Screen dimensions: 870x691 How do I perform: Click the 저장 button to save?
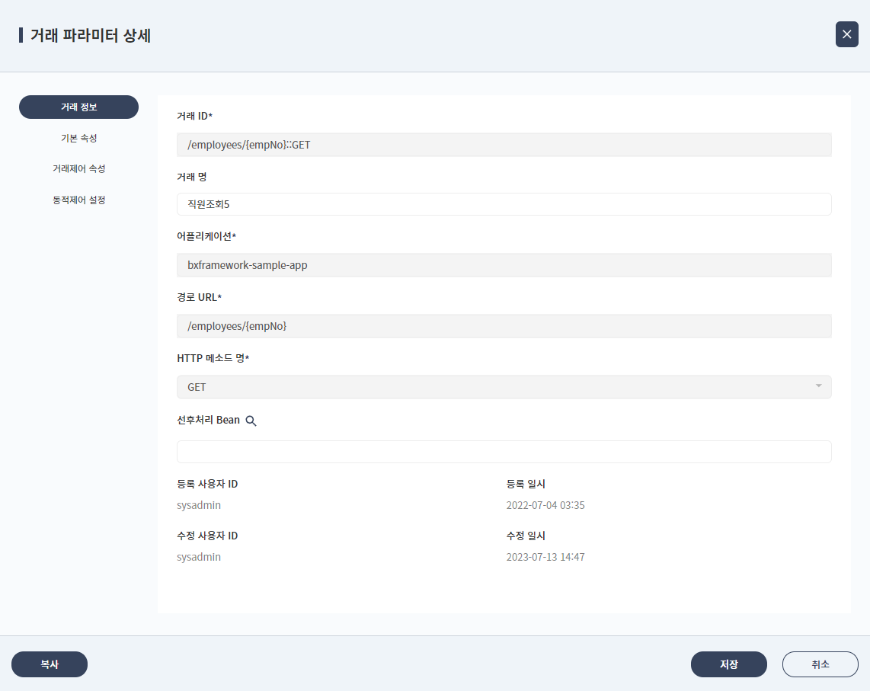(728, 664)
